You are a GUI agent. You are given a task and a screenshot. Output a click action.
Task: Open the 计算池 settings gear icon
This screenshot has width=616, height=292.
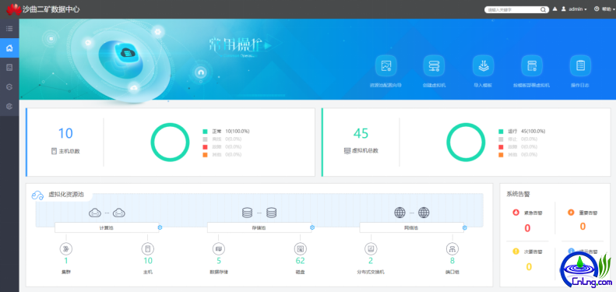(160, 227)
